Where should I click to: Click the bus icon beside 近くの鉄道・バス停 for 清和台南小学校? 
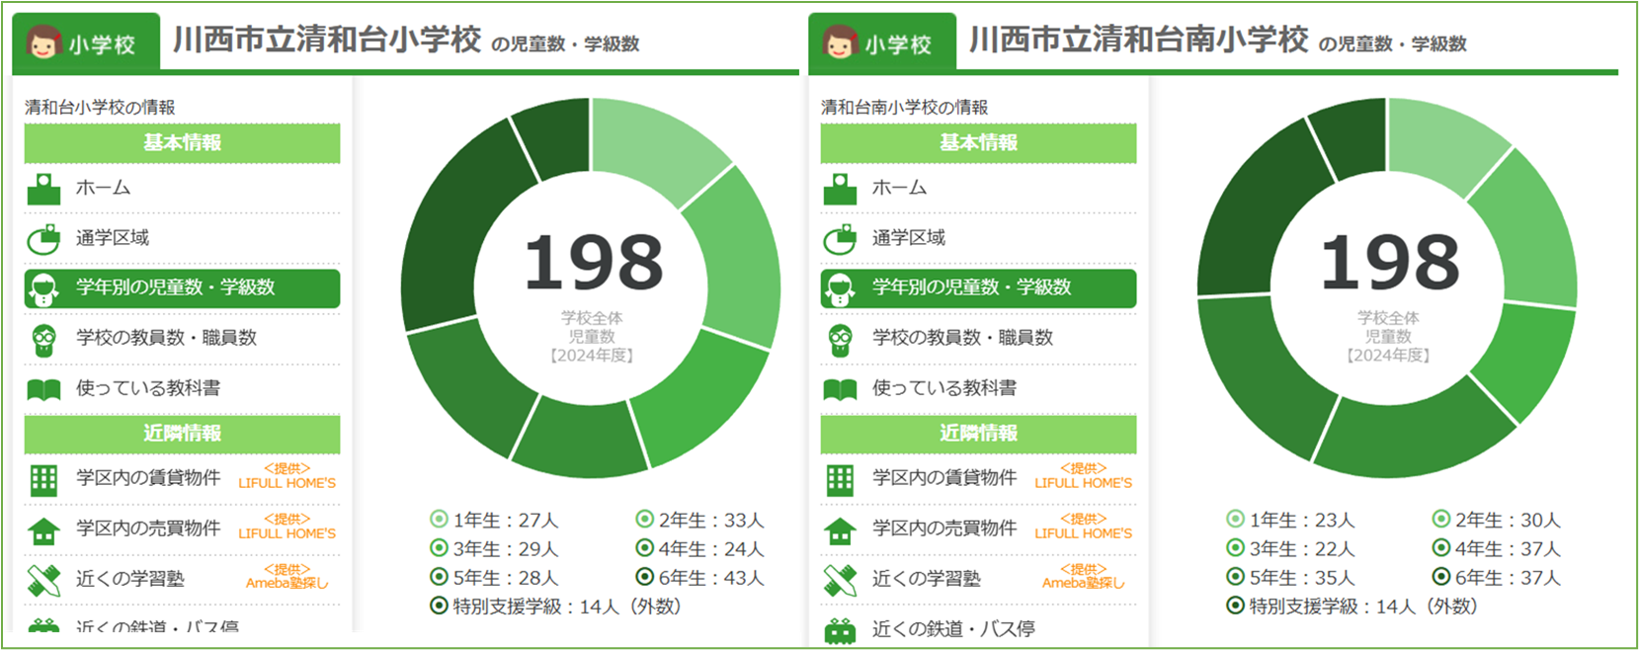(x=840, y=630)
